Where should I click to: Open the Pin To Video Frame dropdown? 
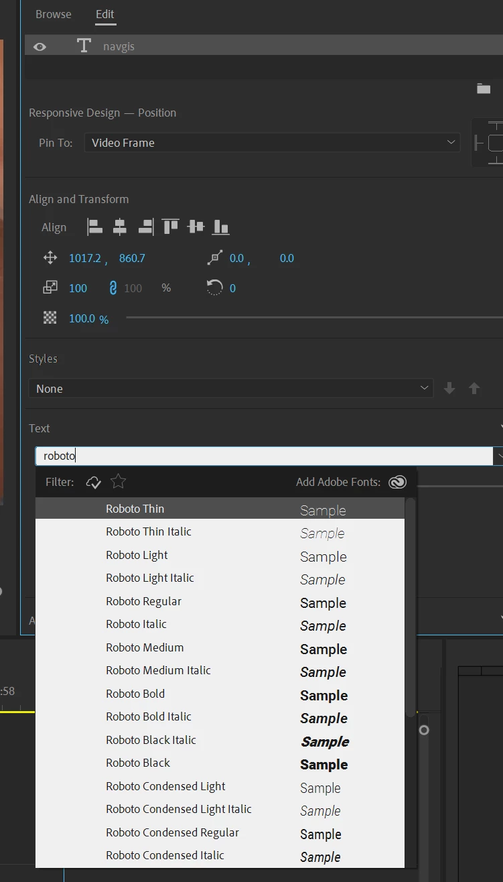(x=272, y=143)
